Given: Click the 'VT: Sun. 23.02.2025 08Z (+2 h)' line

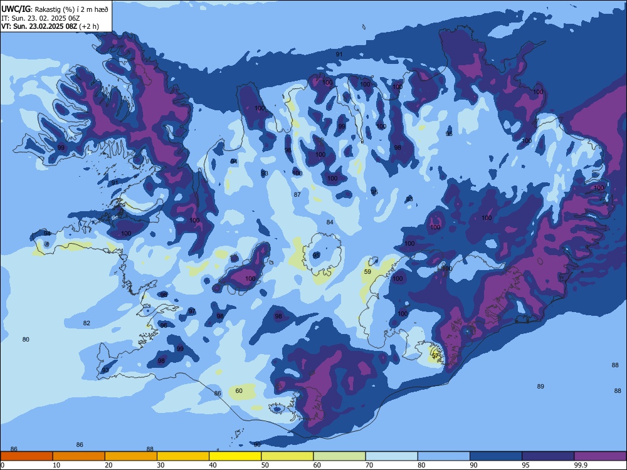Looking at the screenshot, I should [50, 27].
